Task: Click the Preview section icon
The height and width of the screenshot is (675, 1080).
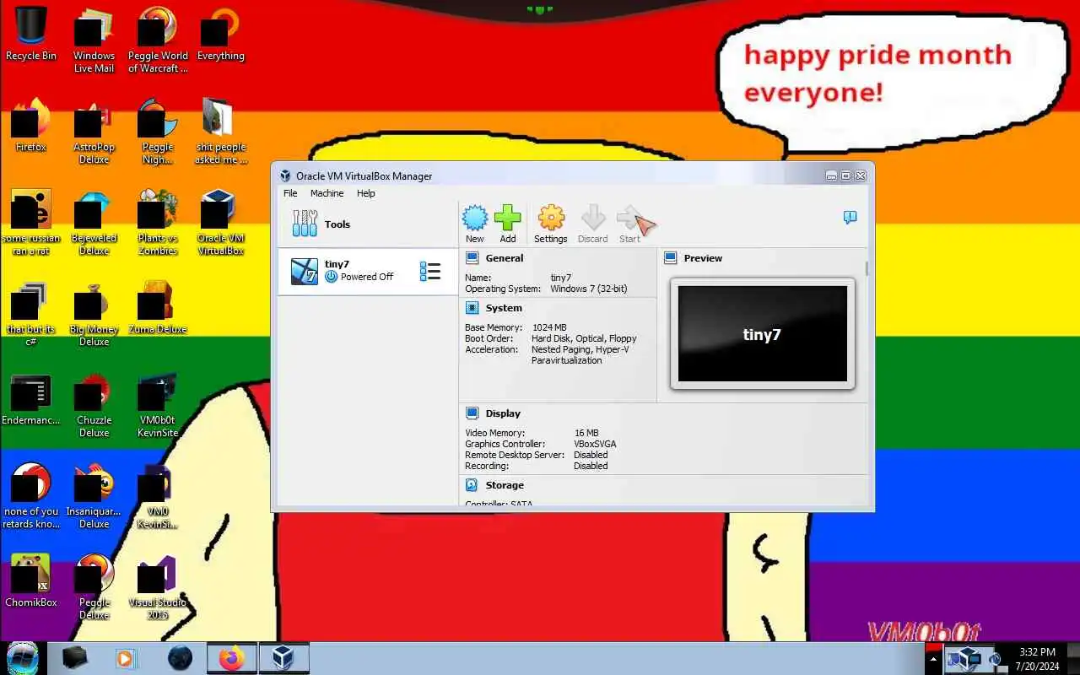Action: [x=671, y=258]
